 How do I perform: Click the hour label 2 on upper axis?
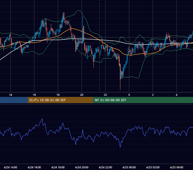click(x=153, y=95)
